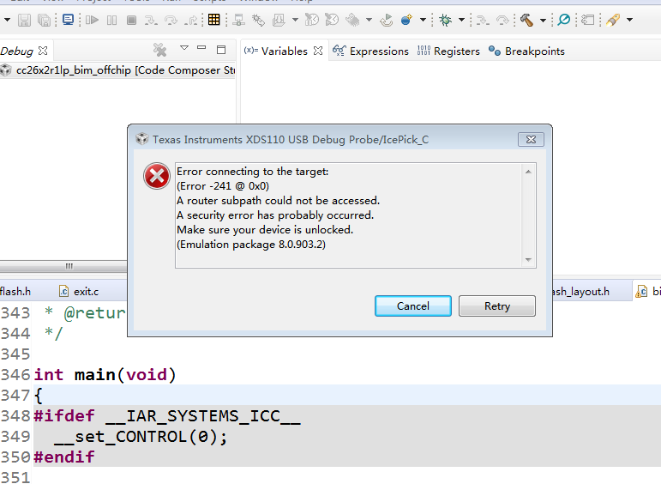Open dropdown arrow next to pen icon

point(629,20)
